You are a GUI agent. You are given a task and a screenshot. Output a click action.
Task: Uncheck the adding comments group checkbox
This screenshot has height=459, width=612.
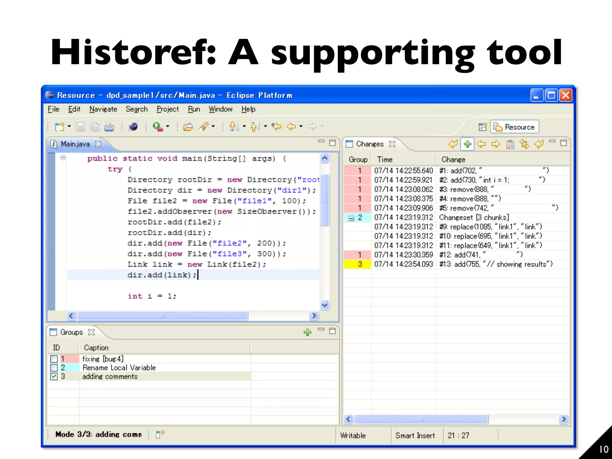point(54,377)
